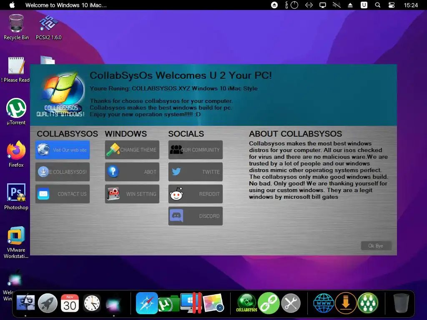
Task: Click the CONTACT US button
Action: 63,194
